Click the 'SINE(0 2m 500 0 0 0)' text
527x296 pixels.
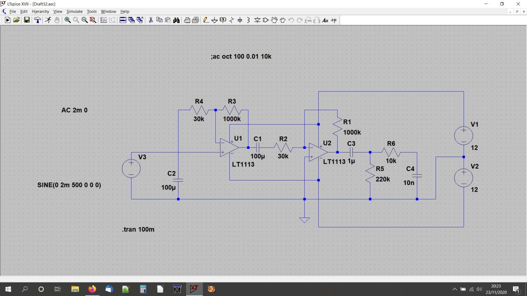coord(69,185)
